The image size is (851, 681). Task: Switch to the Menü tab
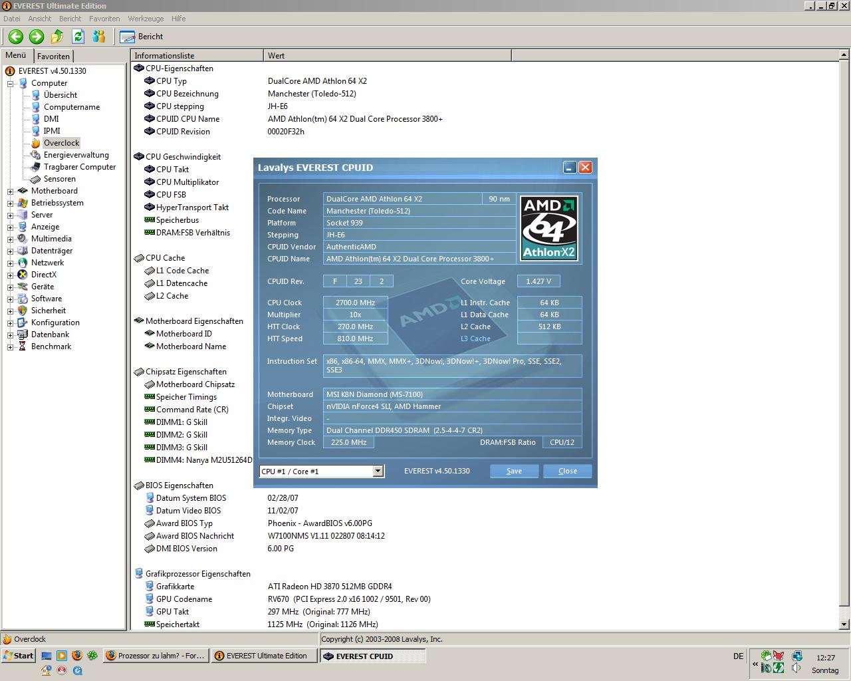16,56
